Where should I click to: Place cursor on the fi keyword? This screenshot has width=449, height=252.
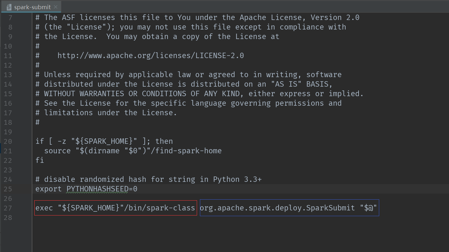[40, 160]
